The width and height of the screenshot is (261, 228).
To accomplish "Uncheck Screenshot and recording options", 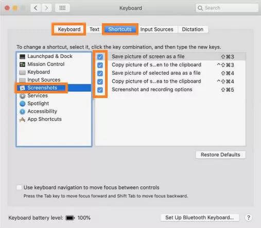I will coord(100,90).
